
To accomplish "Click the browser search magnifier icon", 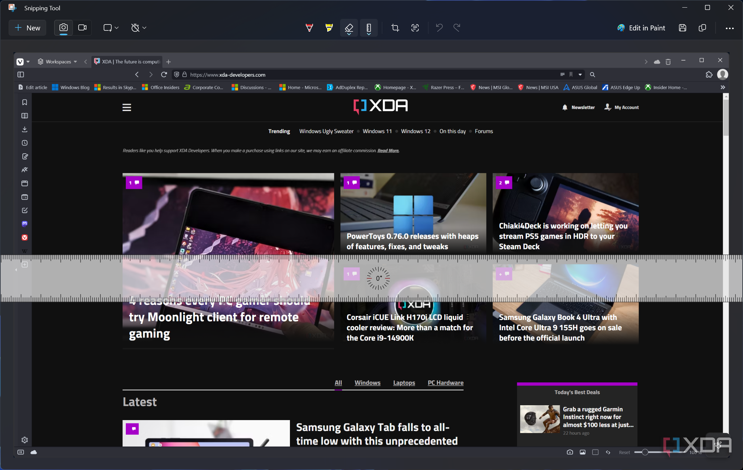I will (x=592, y=75).
